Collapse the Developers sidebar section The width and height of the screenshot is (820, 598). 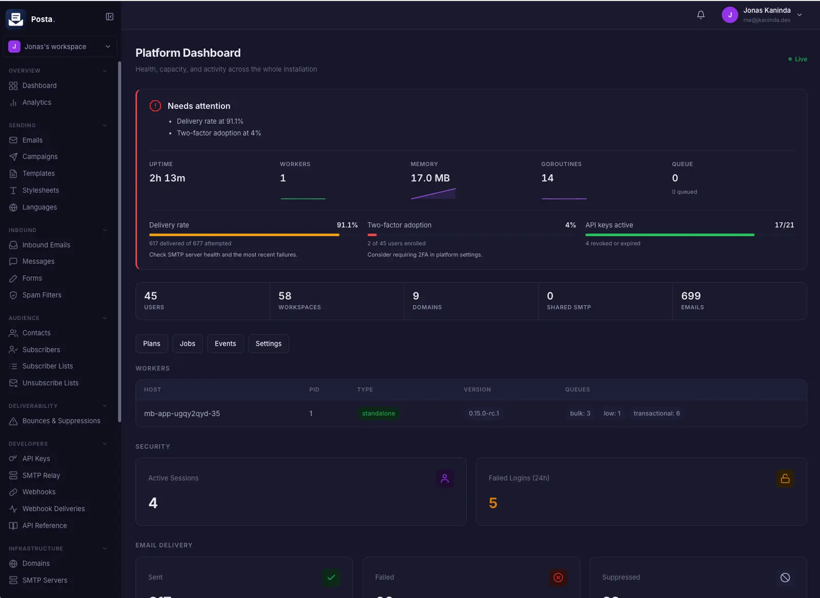pyautogui.click(x=105, y=444)
